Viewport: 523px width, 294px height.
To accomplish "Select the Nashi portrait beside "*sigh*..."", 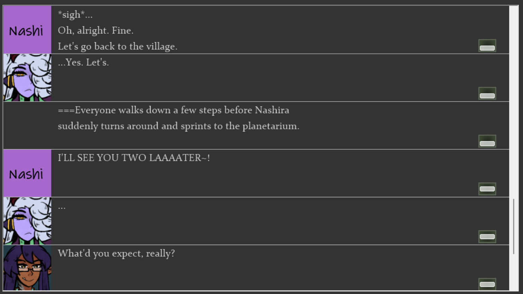I will click(x=27, y=30).
